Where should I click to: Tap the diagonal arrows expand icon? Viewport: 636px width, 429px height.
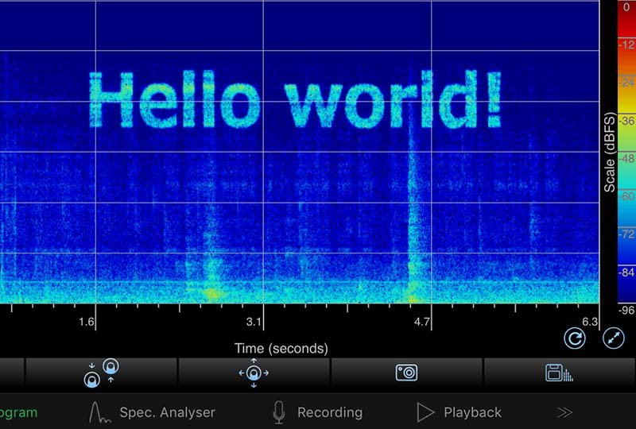(x=613, y=339)
